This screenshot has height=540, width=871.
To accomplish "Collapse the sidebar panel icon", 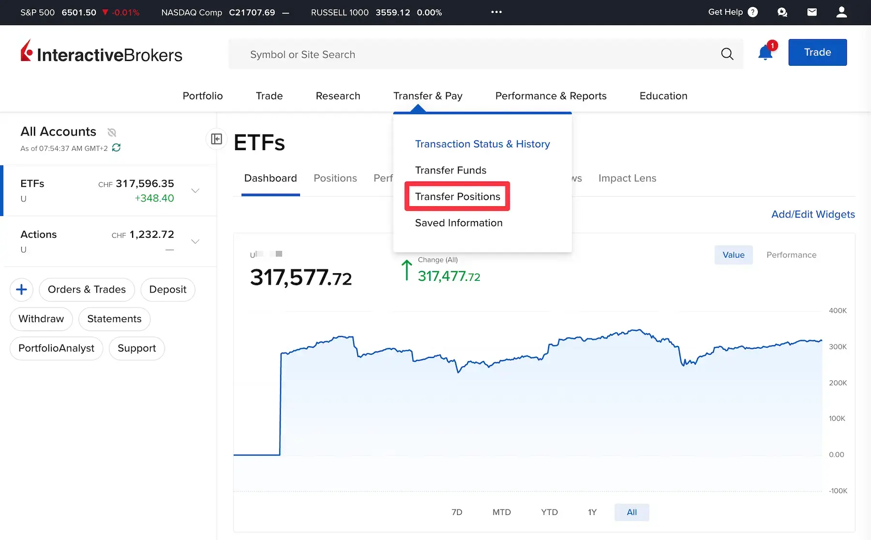I will click(x=217, y=139).
